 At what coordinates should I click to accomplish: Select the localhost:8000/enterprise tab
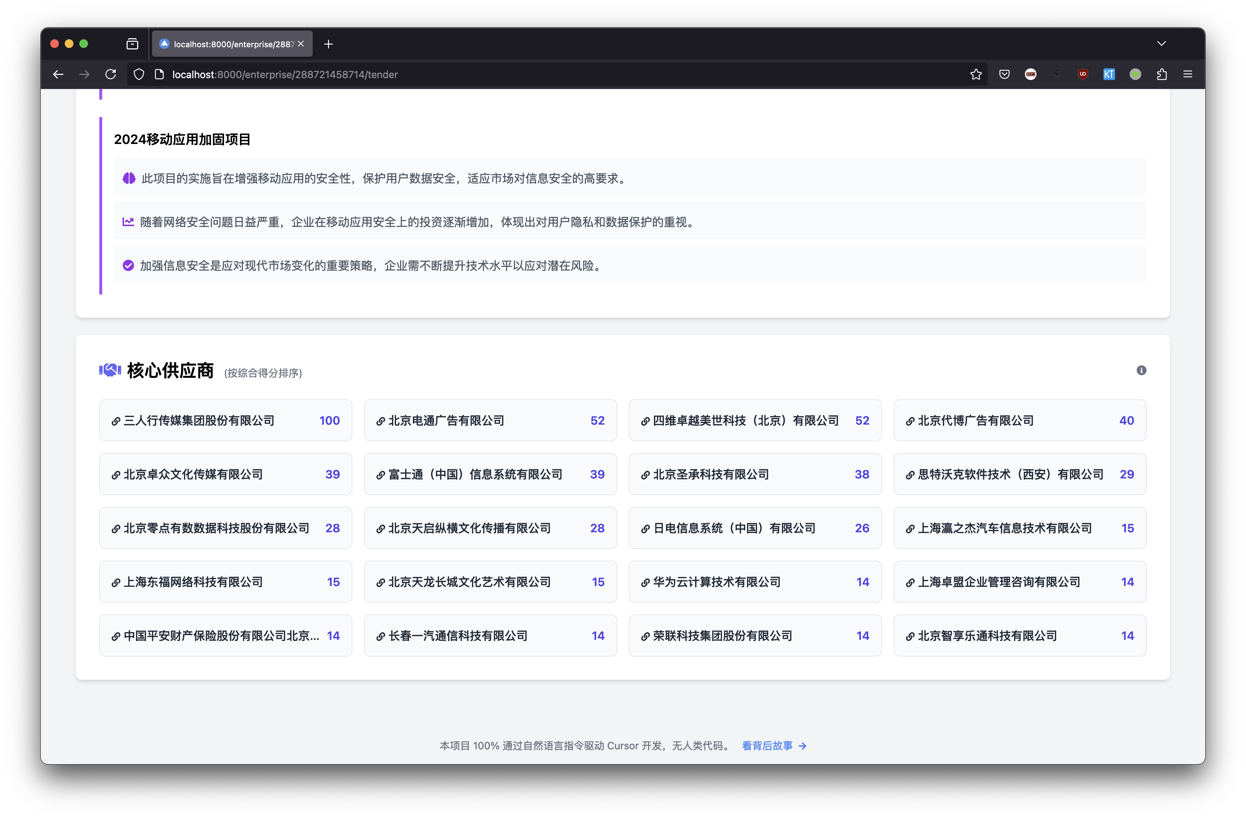coord(230,44)
